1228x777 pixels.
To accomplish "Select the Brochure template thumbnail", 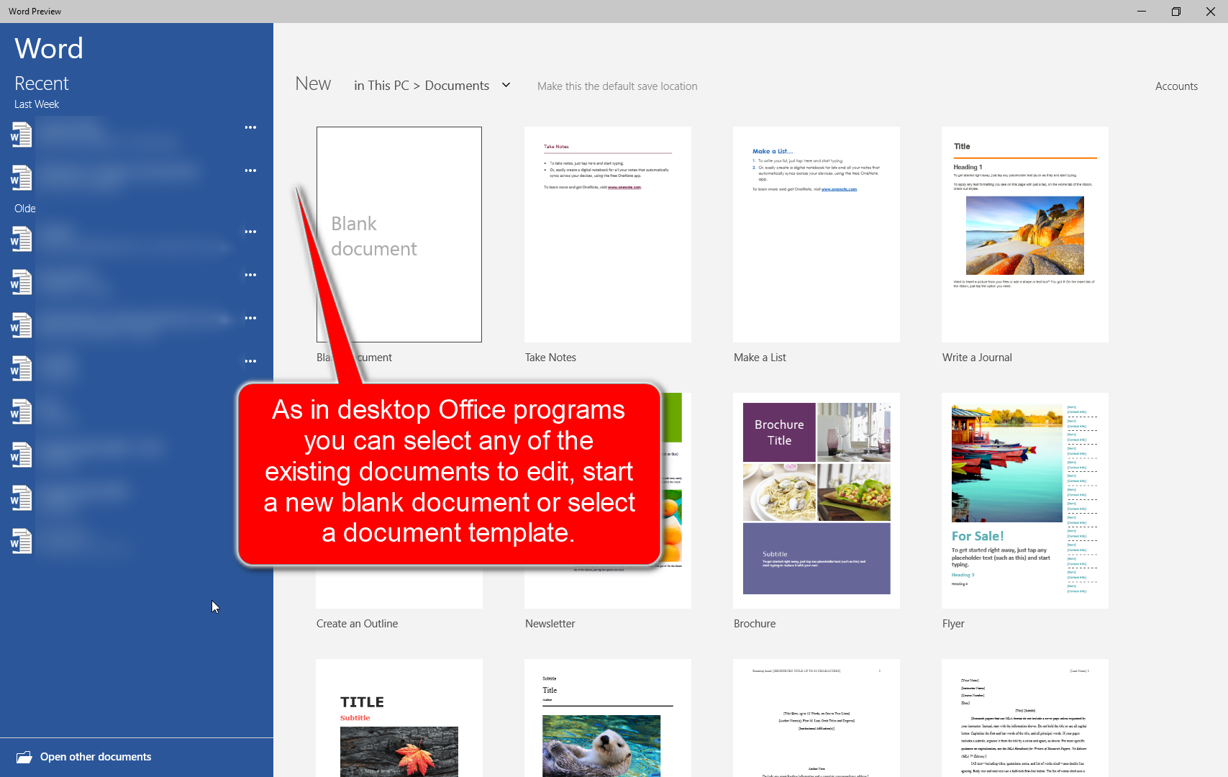I will (817, 501).
